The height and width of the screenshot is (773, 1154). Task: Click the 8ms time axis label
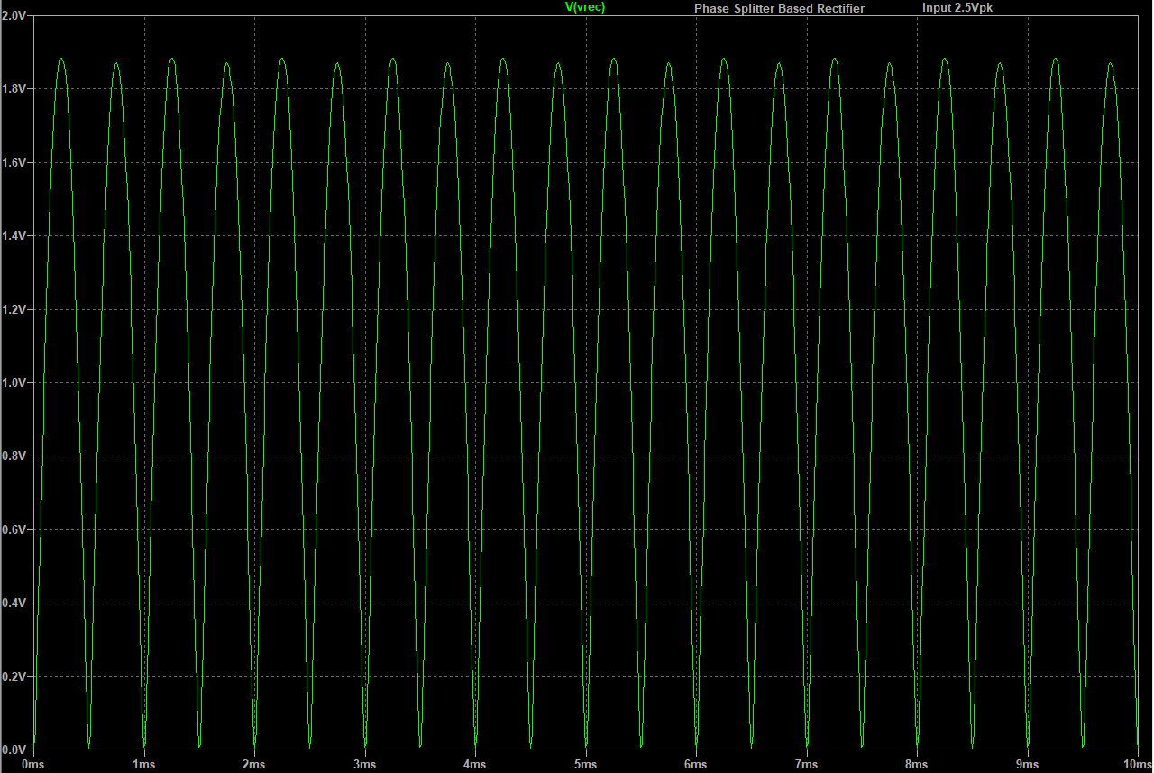[914, 762]
